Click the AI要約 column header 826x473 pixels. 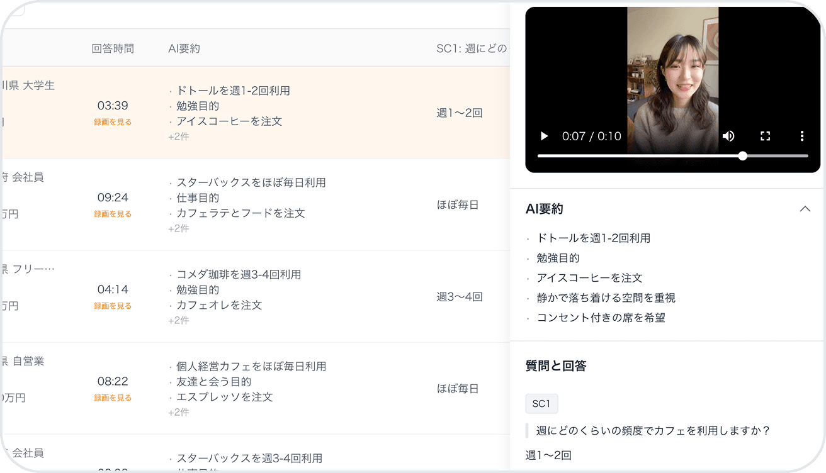pyautogui.click(x=184, y=48)
